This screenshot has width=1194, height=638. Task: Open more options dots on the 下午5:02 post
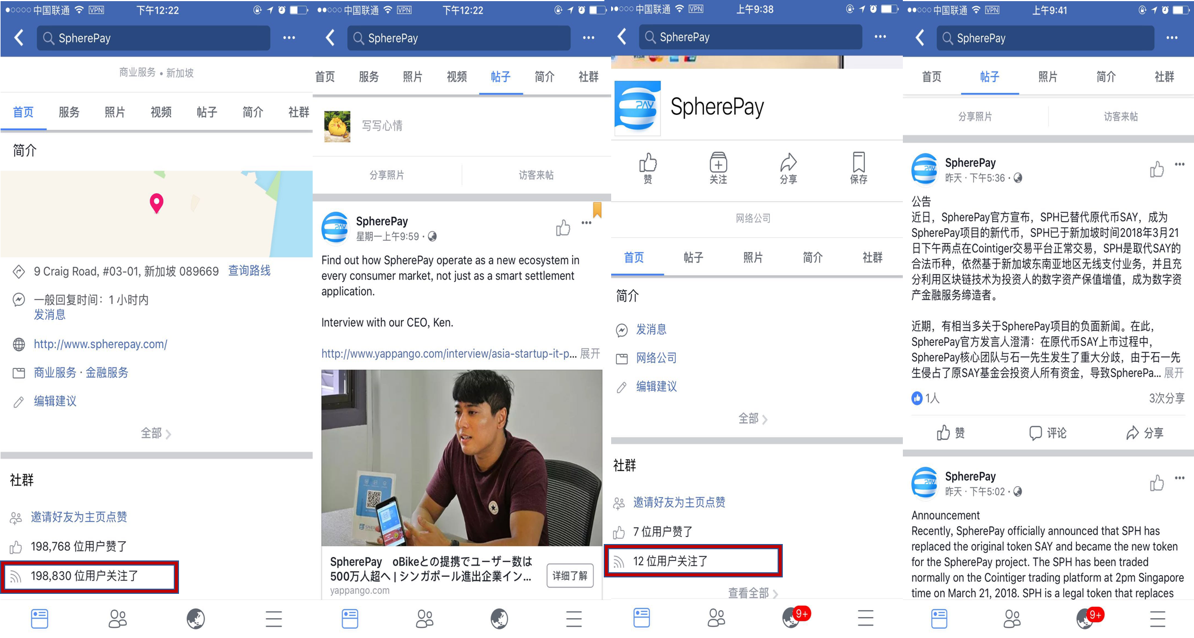[1179, 478]
